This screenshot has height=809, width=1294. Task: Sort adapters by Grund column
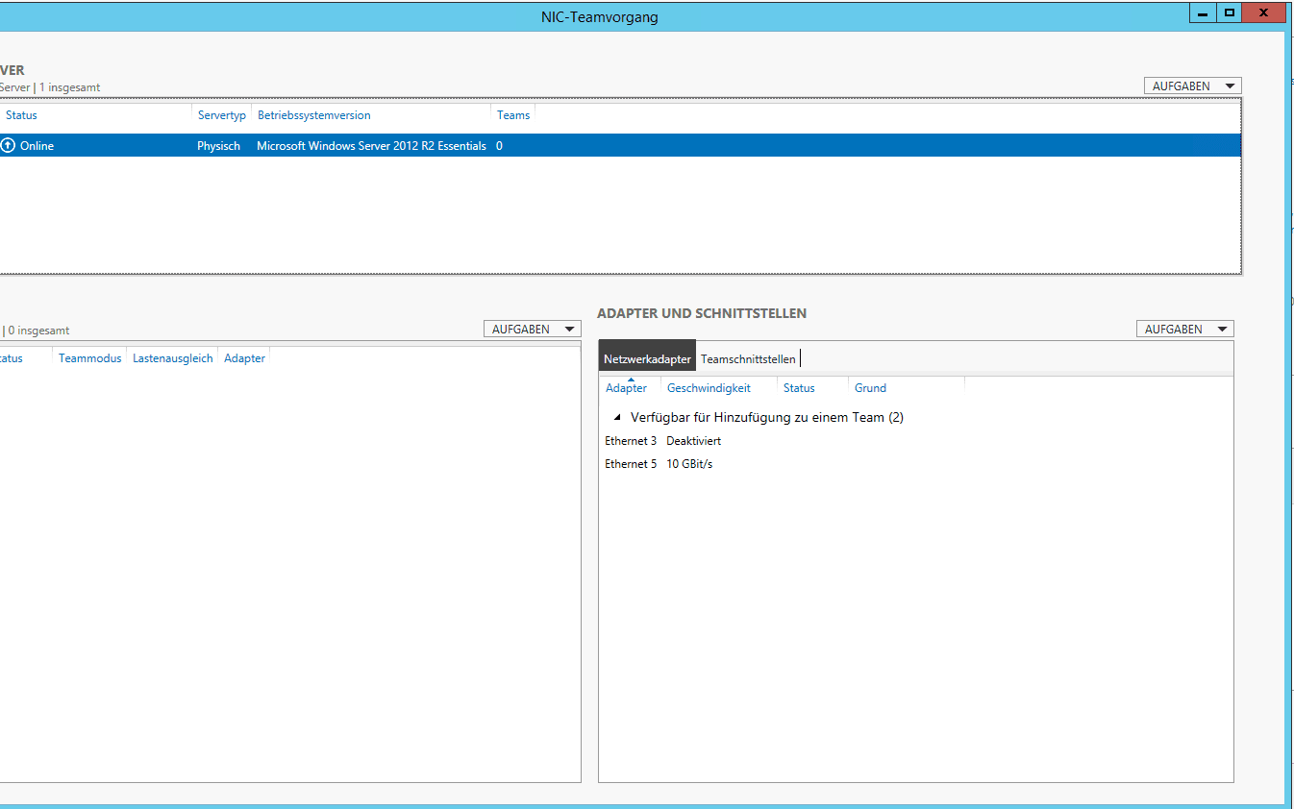(870, 388)
